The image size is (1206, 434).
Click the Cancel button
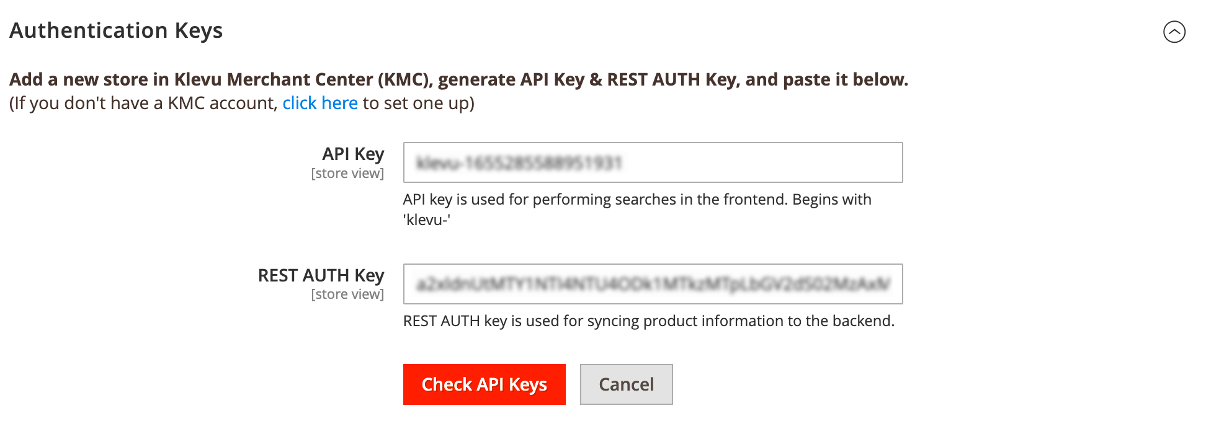tap(626, 384)
